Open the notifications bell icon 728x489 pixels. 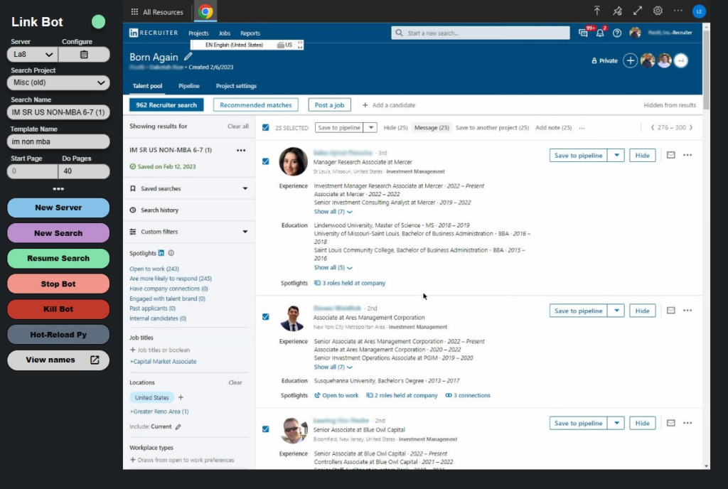coord(600,33)
